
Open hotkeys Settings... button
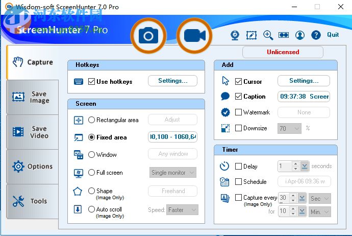(x=172, y=81)
